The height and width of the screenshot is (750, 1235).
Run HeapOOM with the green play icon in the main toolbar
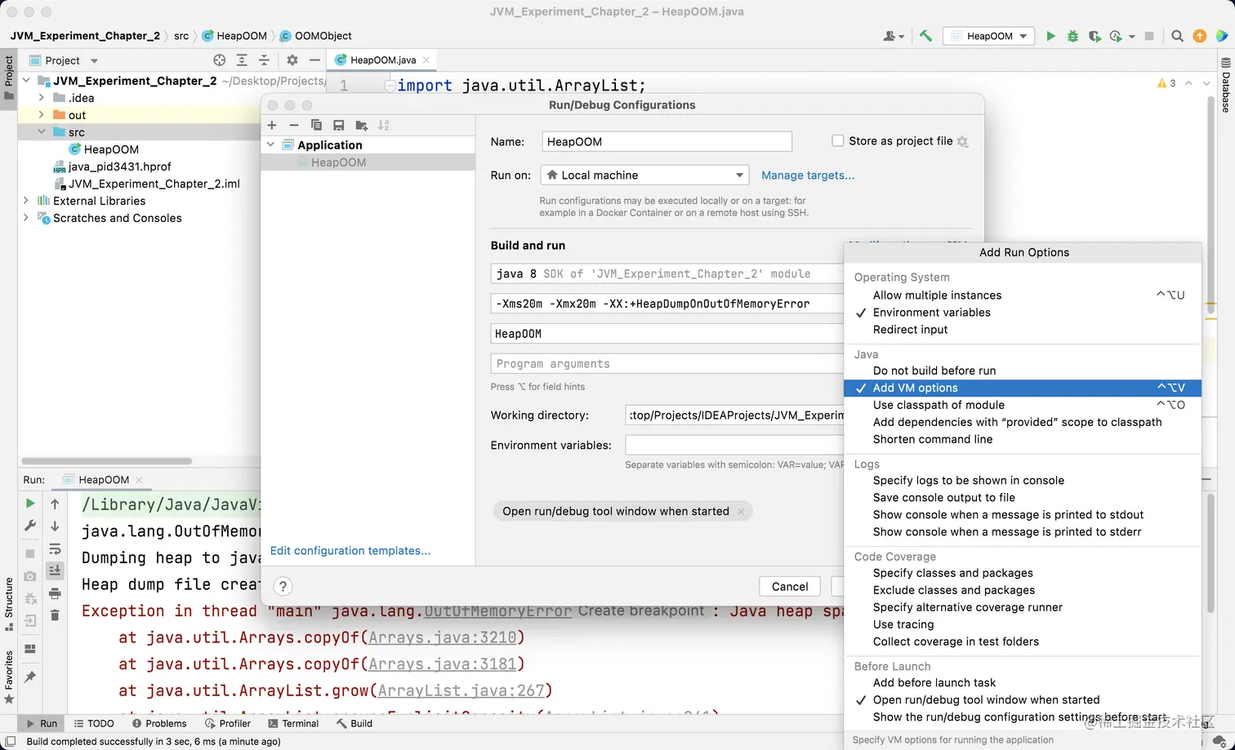tap(1050, 36)
